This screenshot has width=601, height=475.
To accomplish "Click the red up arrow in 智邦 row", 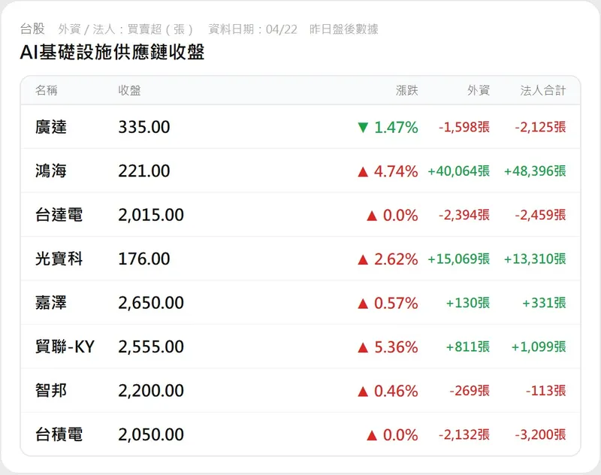I will coord(363,392).
